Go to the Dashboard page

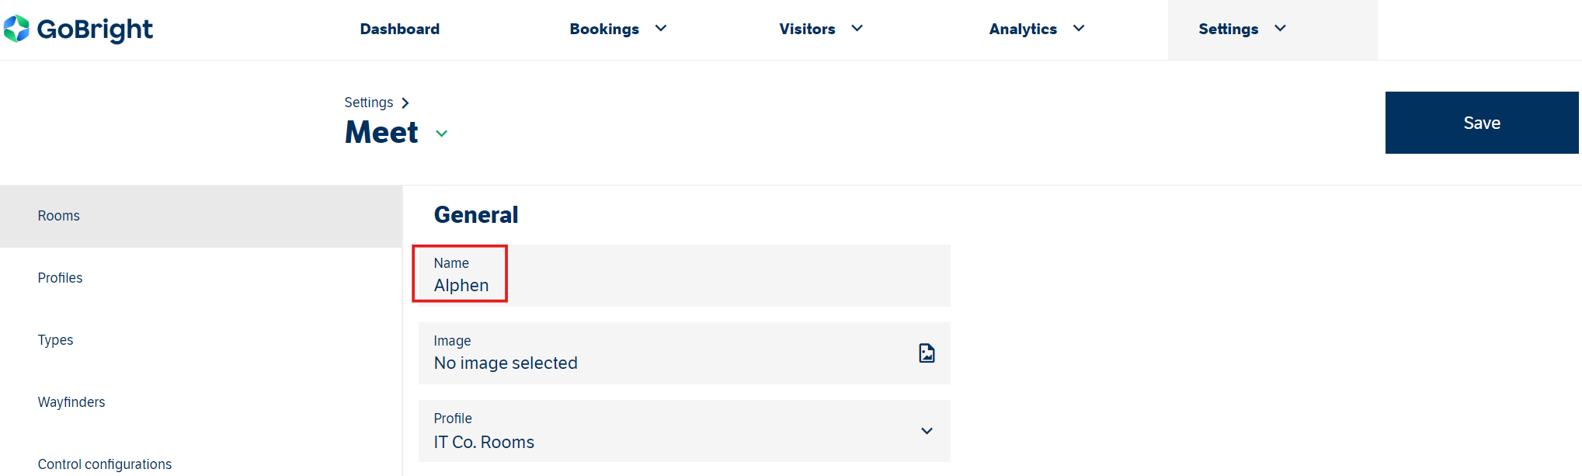pos(400,29)
